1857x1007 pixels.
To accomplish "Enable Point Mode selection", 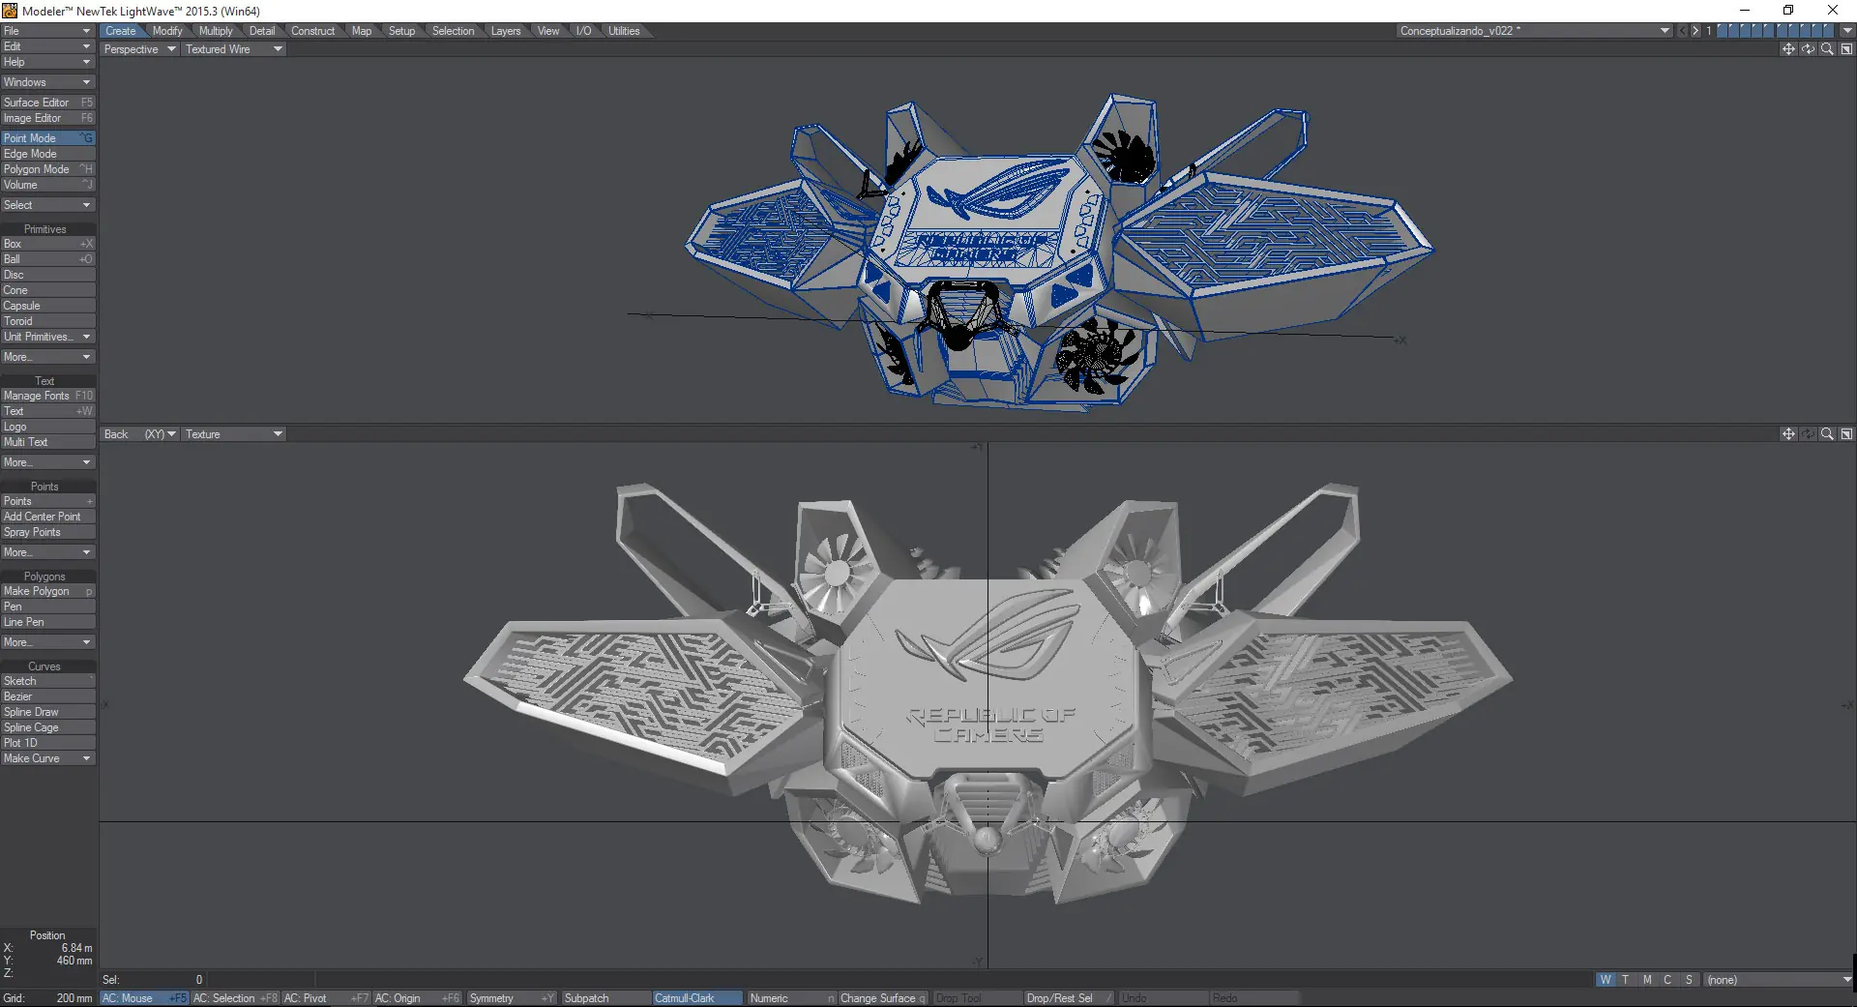I will click(x=47, y=138).
